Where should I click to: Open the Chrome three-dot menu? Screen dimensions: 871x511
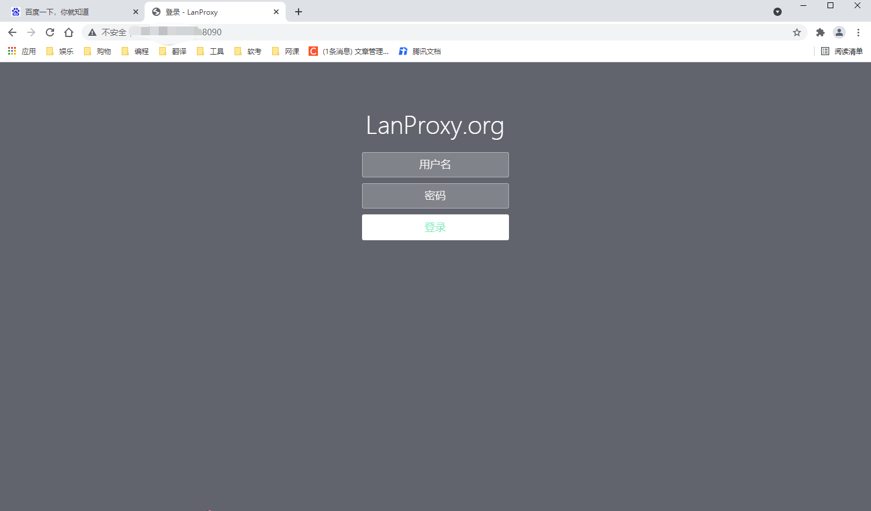[859, 32]
